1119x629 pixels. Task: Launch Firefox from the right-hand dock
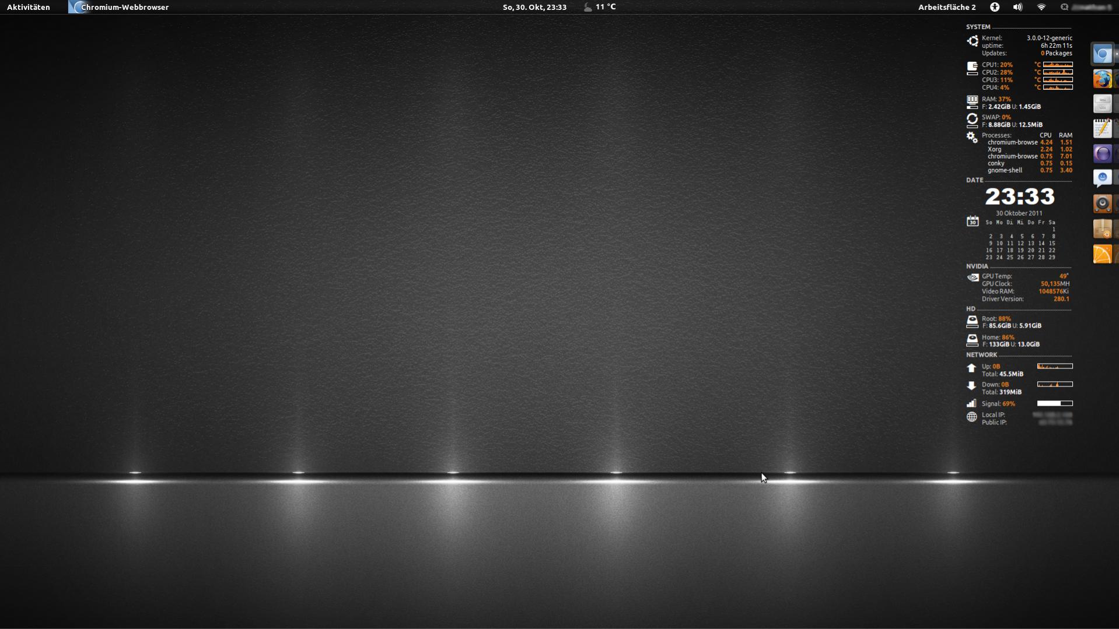click(1102, 79)
